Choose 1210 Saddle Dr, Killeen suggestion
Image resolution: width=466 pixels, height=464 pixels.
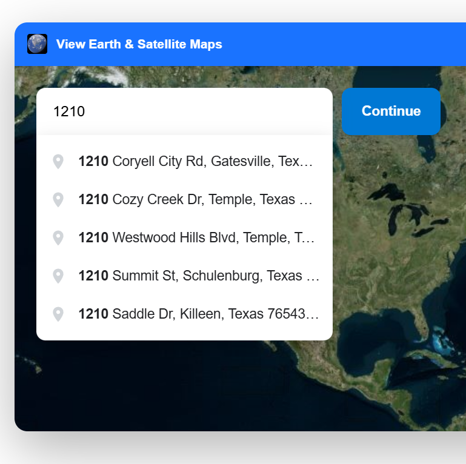(x=184, y=314)
